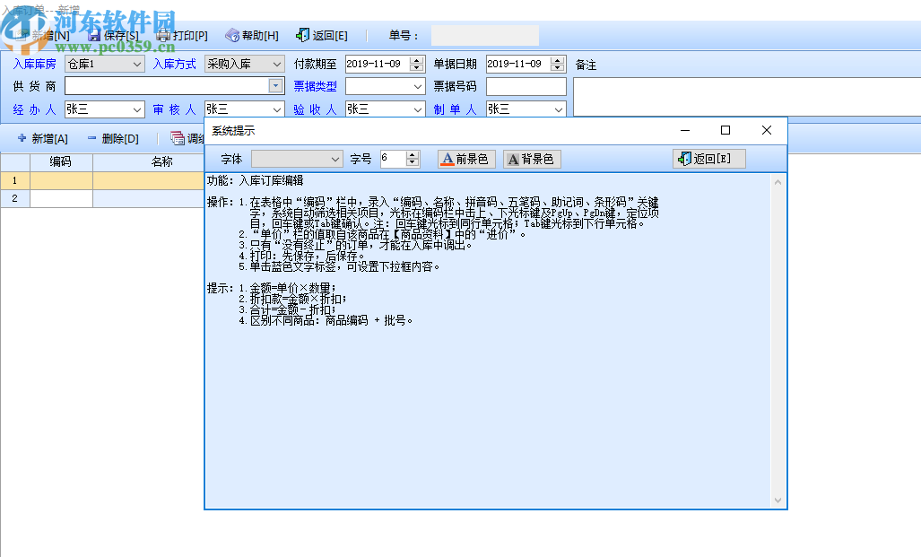Click the font size value field
Image resolution: width=921 pixels, height=557 pixels.
(393, 160)
